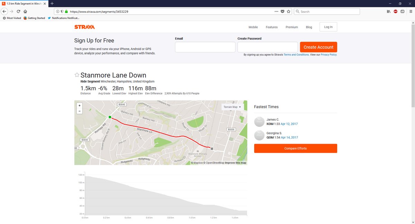Open the Terms and Conditions link
415x224 pixels.
(x=296, y=55)
